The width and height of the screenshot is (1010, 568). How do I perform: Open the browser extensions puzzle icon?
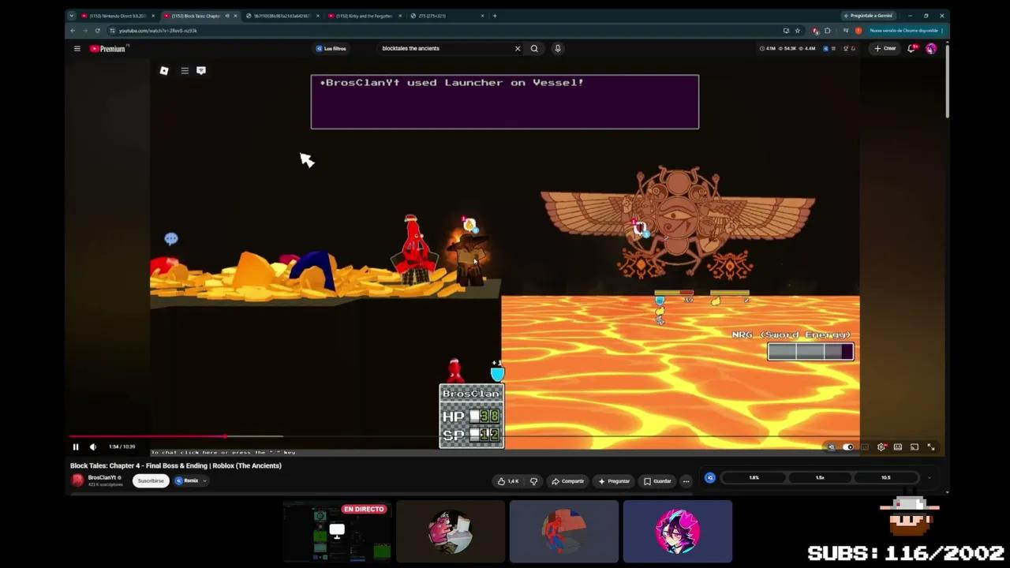tap(827, 31)
